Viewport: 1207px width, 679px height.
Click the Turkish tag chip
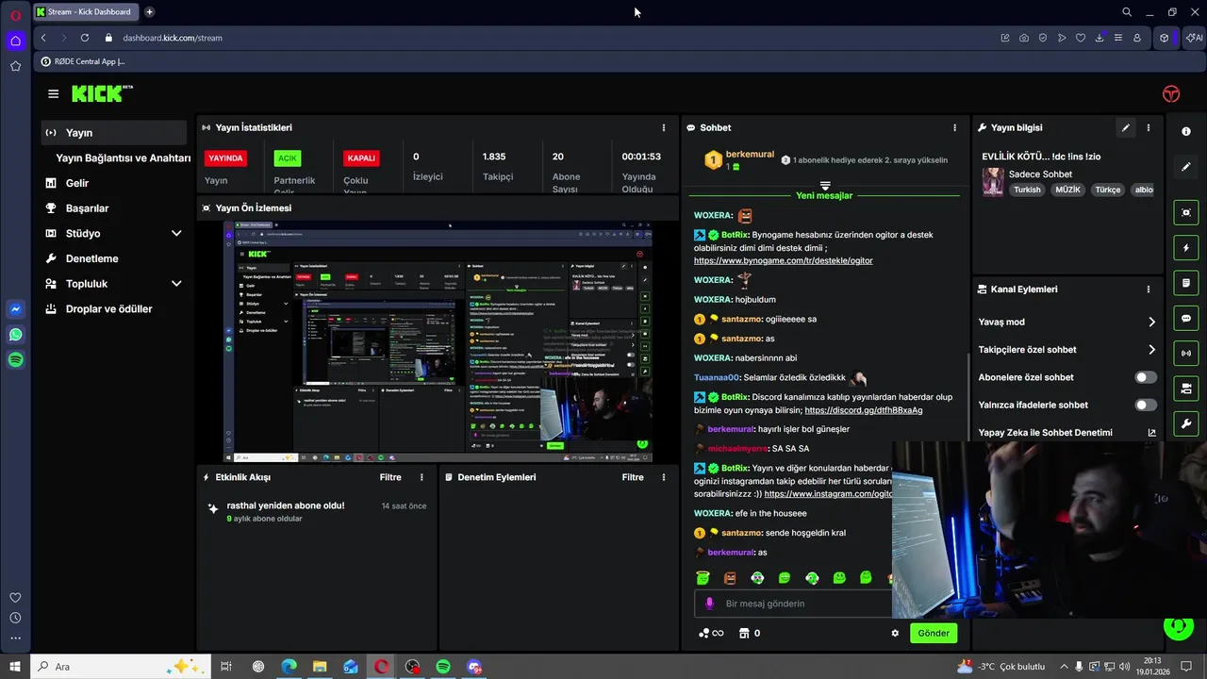tap(1027, 190)
